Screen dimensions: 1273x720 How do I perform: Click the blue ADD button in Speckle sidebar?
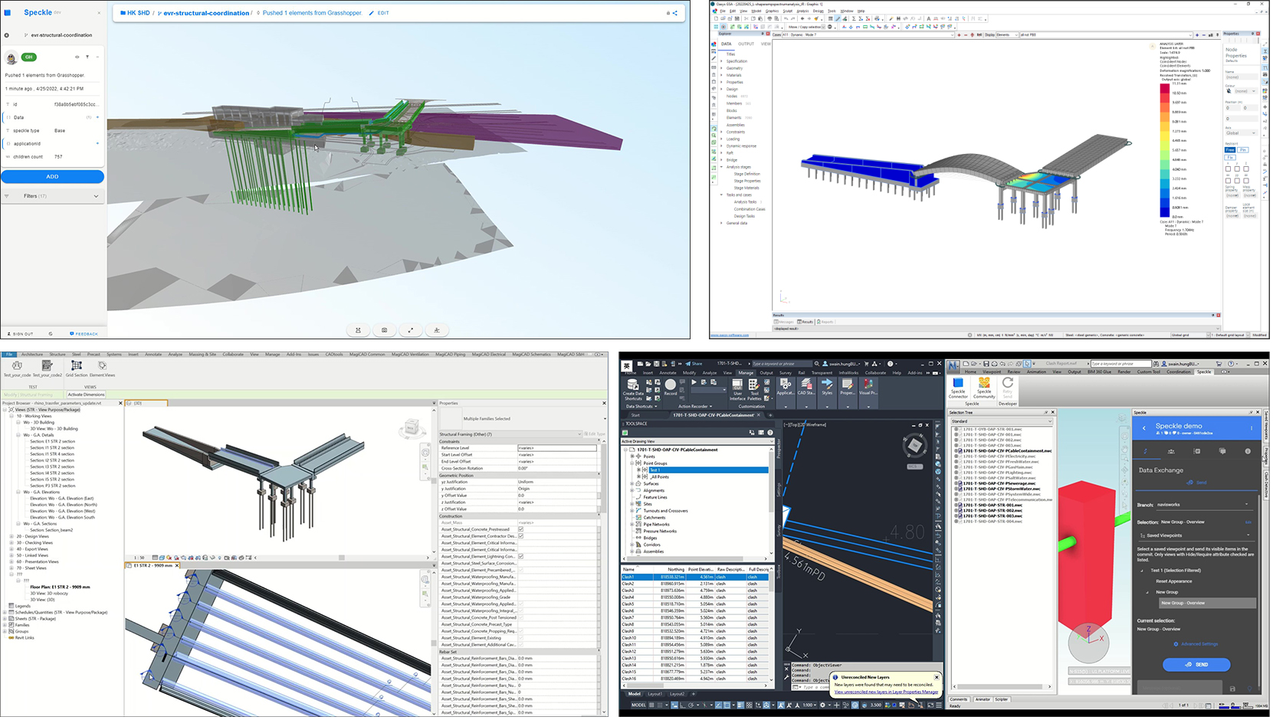coord(52,177)
